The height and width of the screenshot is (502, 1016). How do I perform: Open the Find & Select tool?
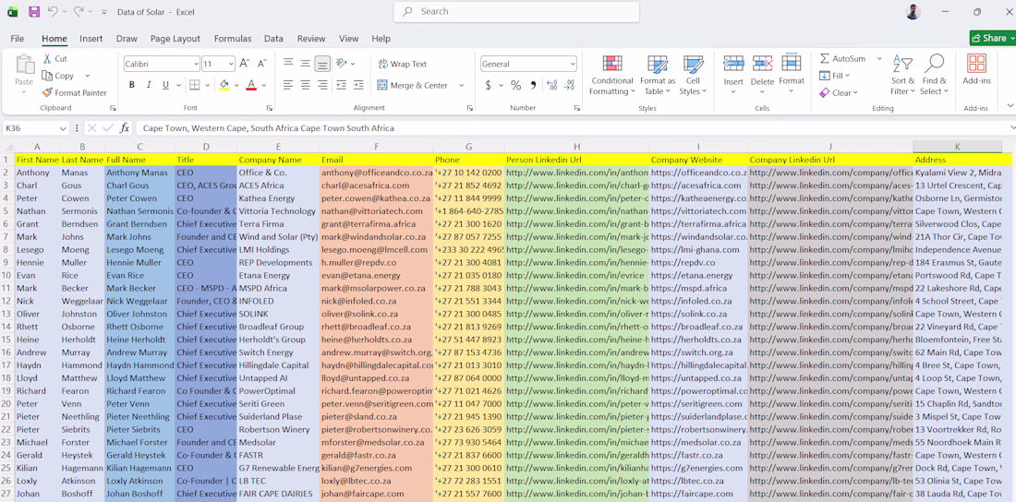click(934, 75)
